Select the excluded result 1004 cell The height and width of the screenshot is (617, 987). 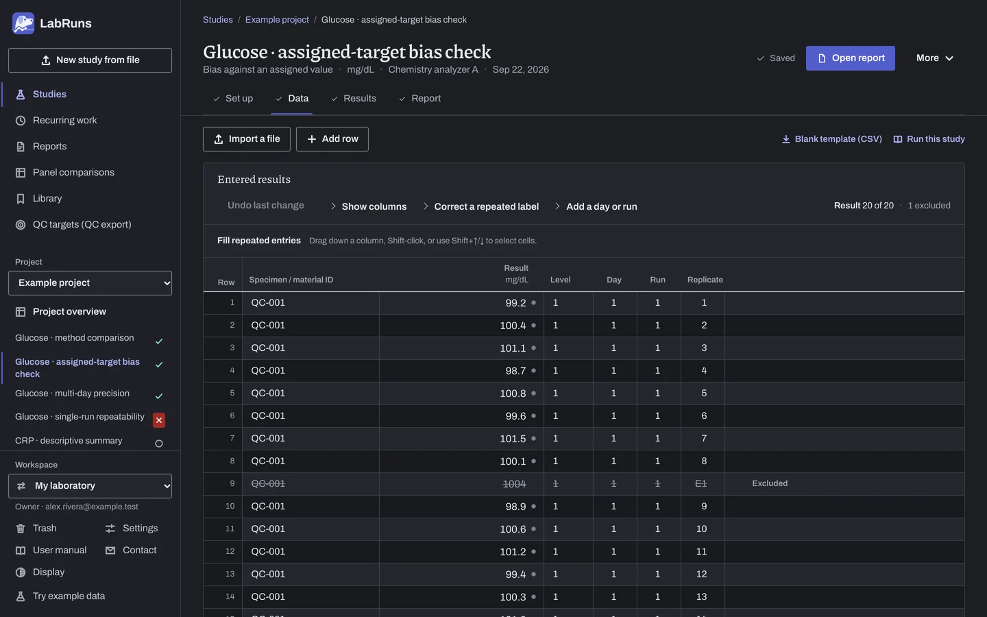point(461,484)
